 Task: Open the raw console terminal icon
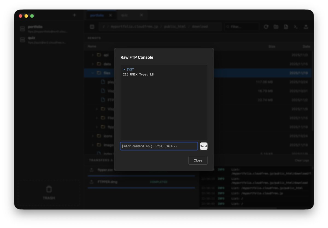pos(296,27)
